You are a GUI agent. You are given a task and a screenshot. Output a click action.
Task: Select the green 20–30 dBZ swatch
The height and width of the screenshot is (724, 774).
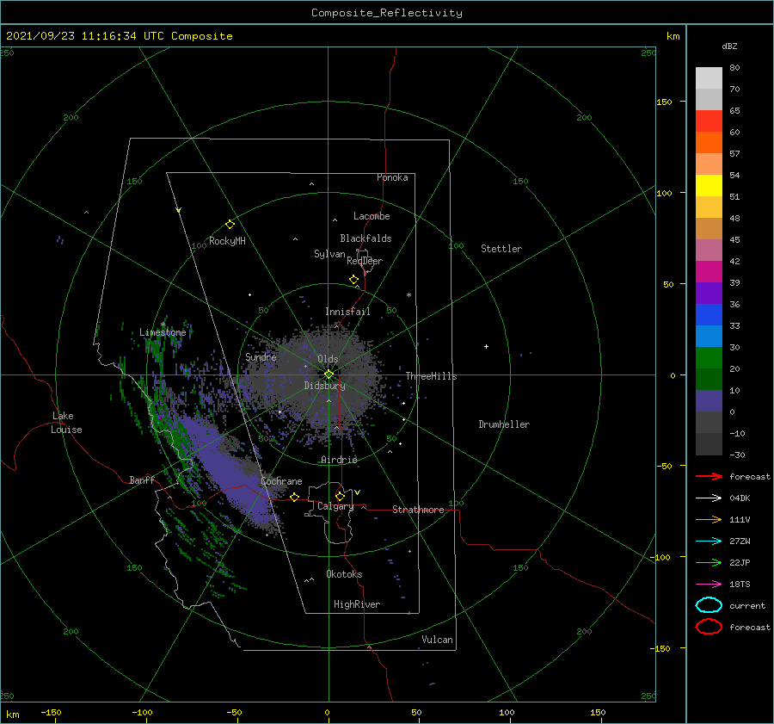(709, 358)
